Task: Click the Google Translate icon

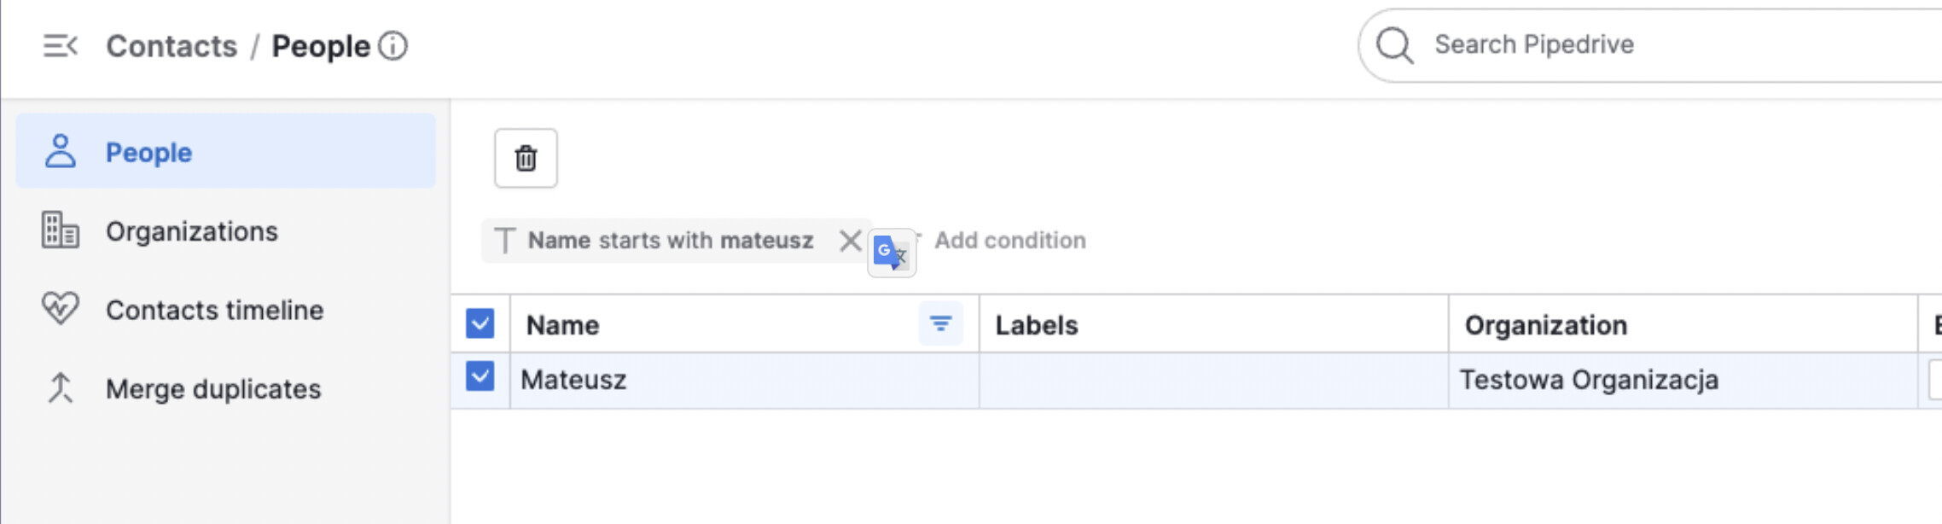Action: pyautogui.click(x=891, y=253)
